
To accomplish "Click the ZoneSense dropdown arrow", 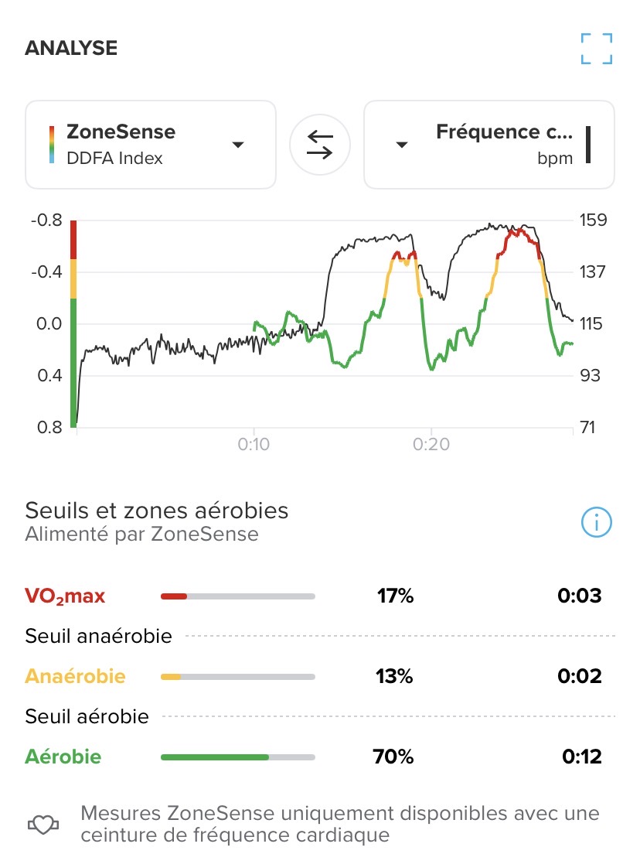I will click(x=238, y=145).
